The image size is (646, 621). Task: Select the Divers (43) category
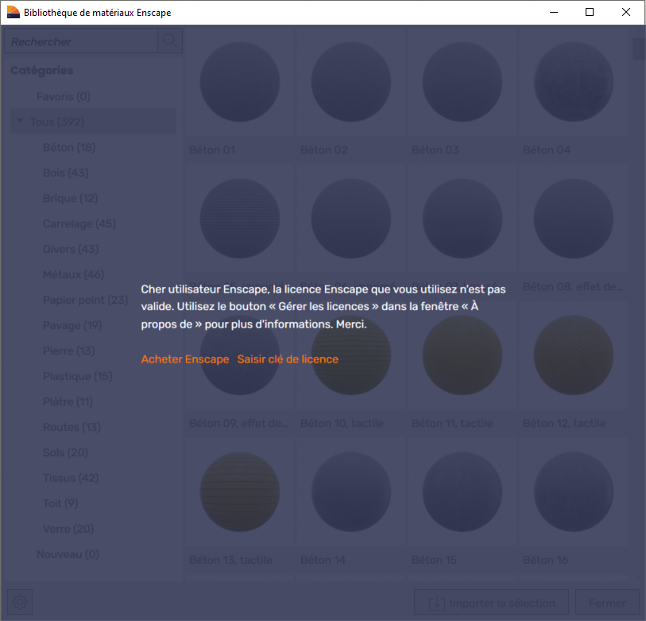point(71,249)
